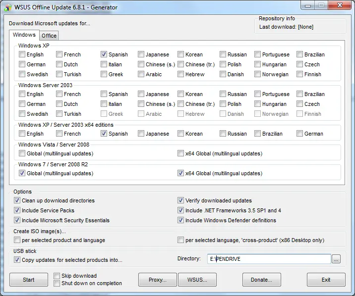355x296 pixels.
Task: Uncheck Windows 7 x64 Global multilingual updates
Action: pyautogui.click(x=180, y=173)
